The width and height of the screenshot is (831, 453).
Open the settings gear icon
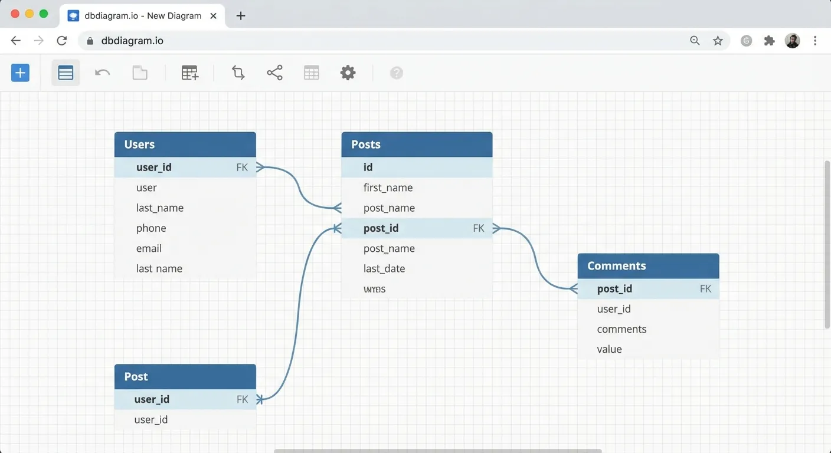[348, 73]
